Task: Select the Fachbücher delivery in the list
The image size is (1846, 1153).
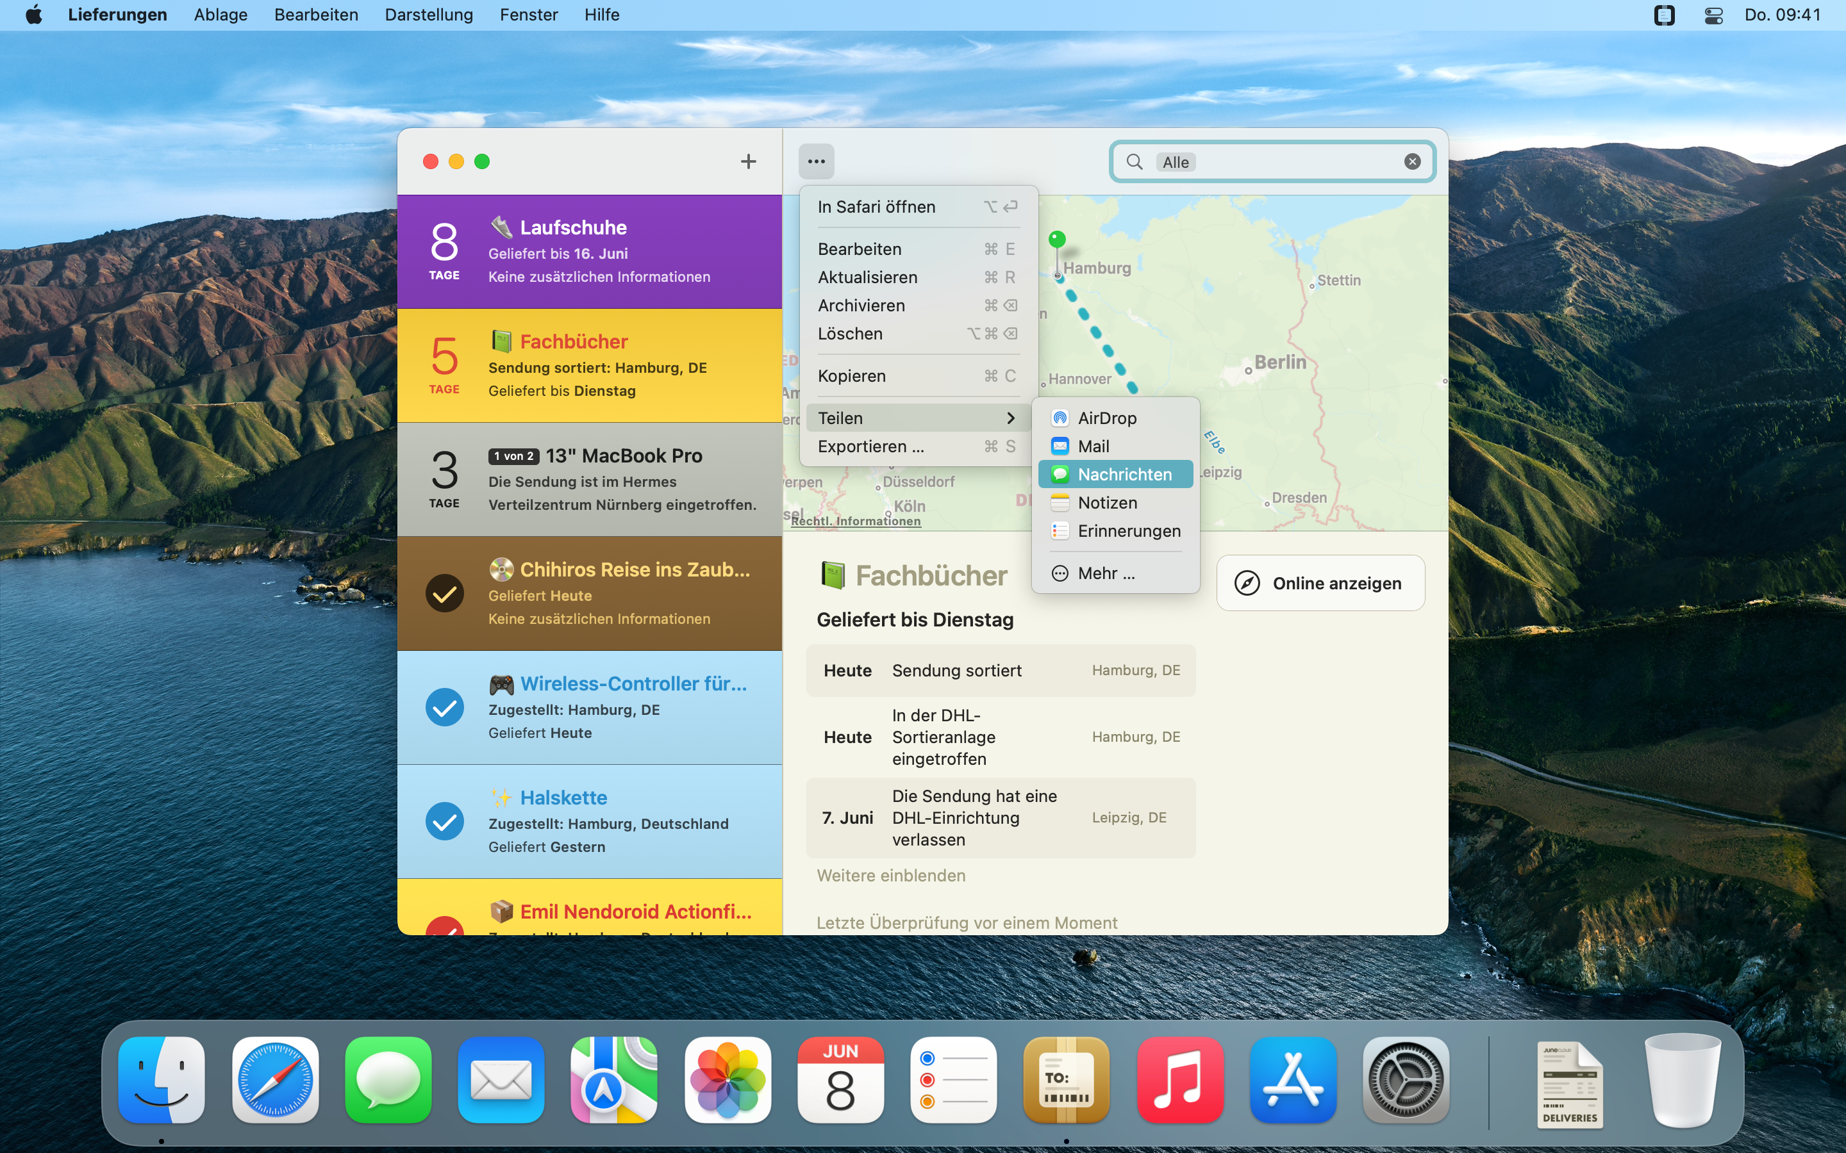Action: coord(589,365)
